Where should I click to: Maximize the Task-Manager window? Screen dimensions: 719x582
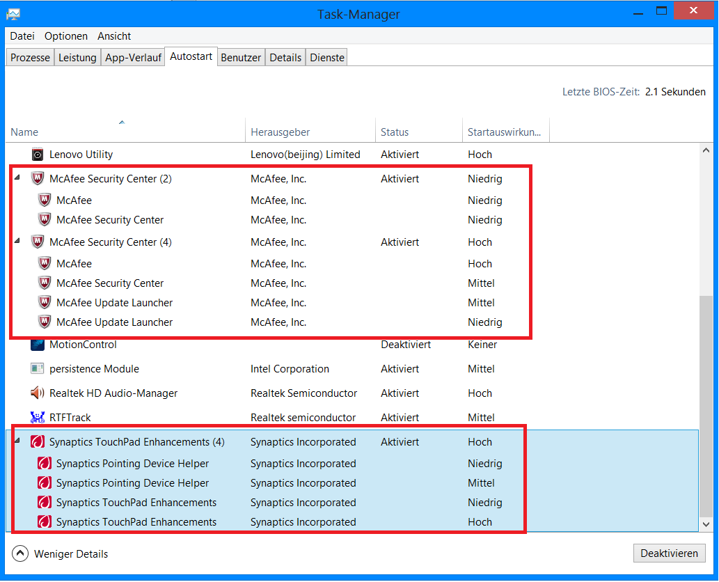point(661,11)
